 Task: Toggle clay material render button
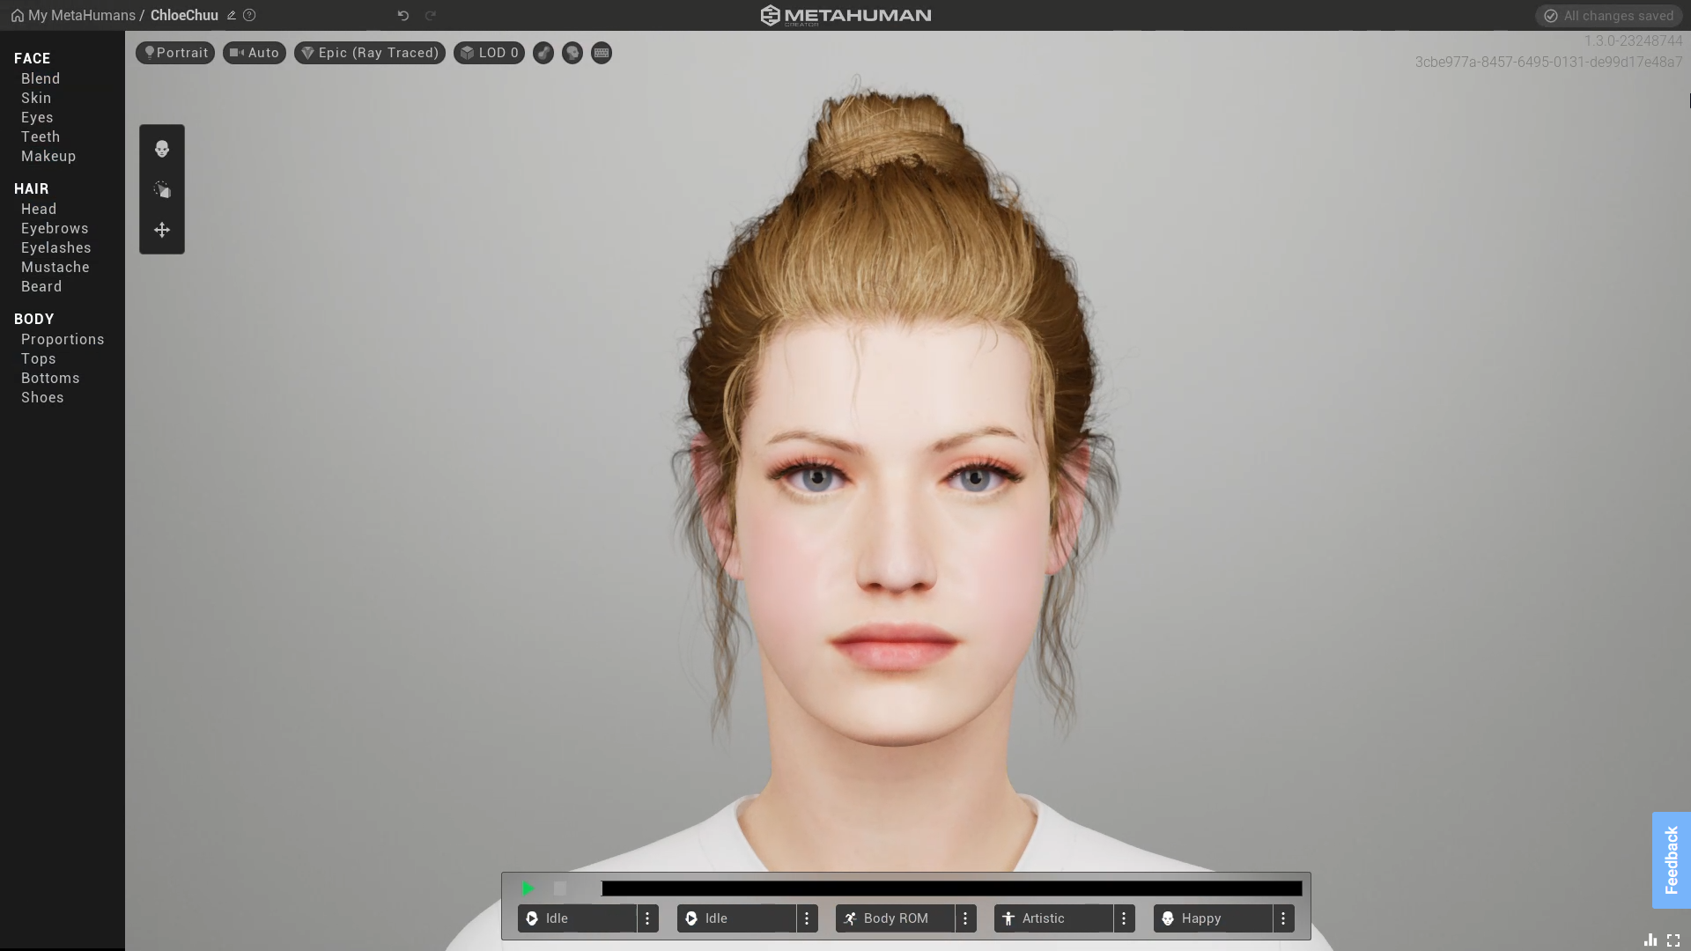click(x=543, y=53)
